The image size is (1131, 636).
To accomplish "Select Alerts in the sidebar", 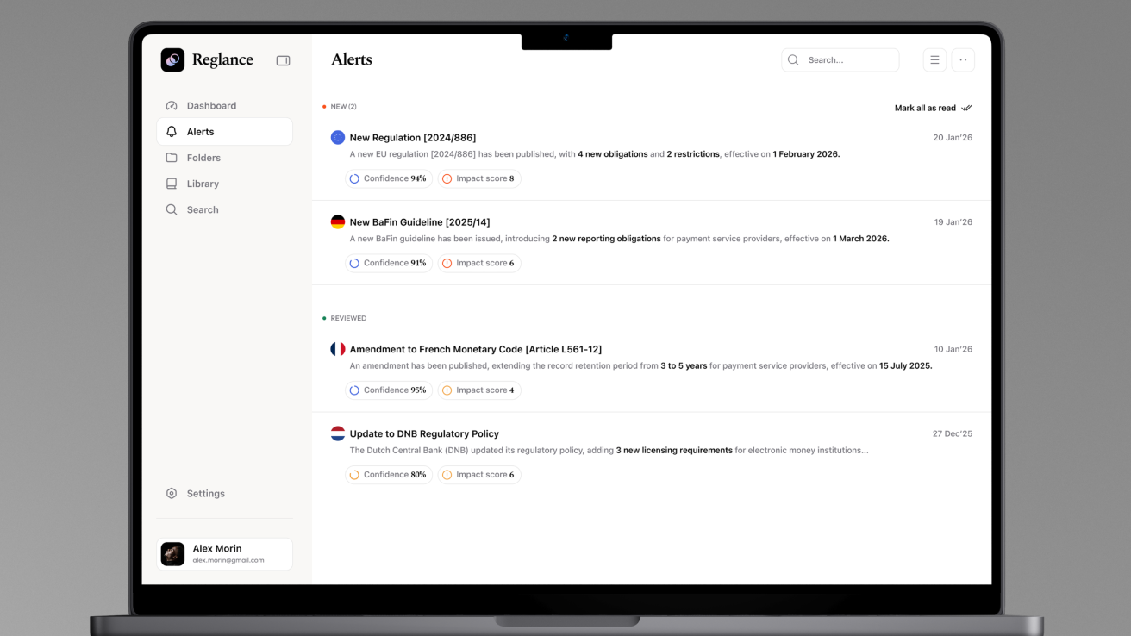I will tap(201, 132).
